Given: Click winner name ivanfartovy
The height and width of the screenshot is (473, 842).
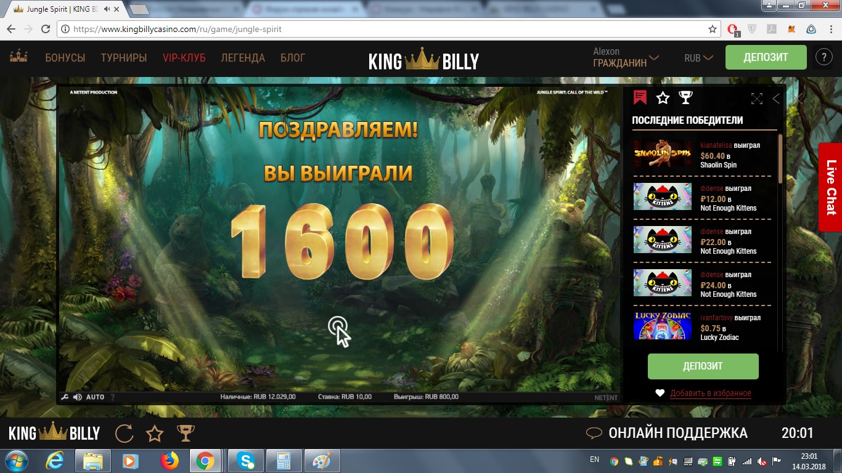Looking at the screenshot, I should [x=717, y=318].
